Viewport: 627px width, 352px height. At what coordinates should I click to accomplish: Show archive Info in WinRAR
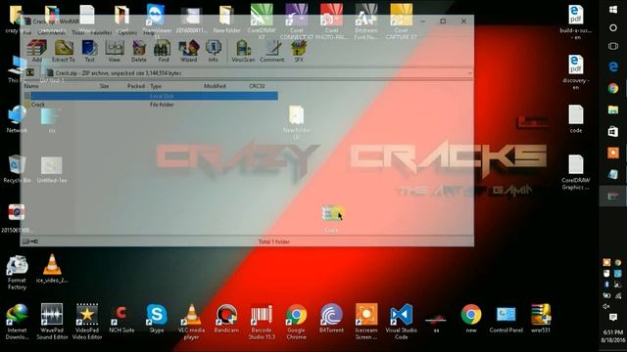[214, 51]
